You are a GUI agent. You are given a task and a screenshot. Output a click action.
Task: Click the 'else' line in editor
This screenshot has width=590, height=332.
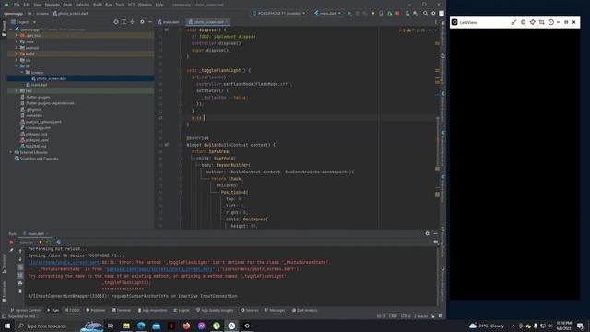click(x=196, y=118)
